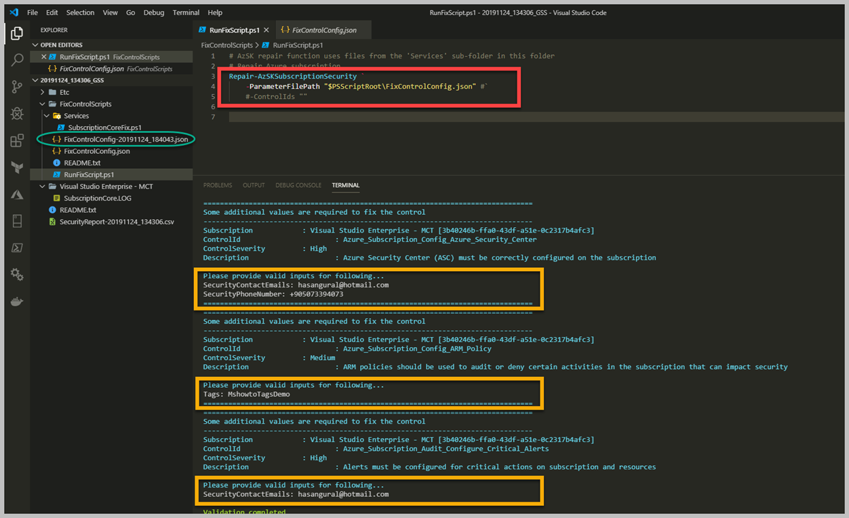Open the Debug view bug icon
The height and width of the screenshot is (518, 849).
tap(17, 114)
